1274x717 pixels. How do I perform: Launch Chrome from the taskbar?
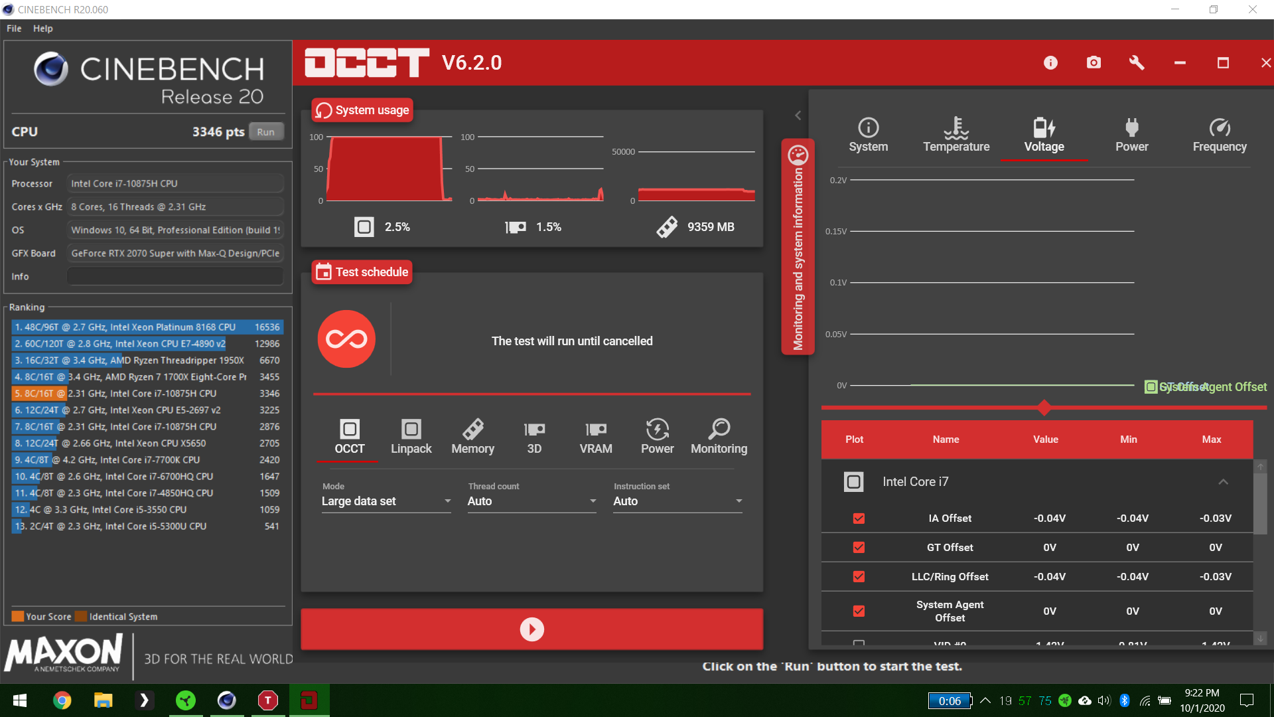click(x=62, y=700)
